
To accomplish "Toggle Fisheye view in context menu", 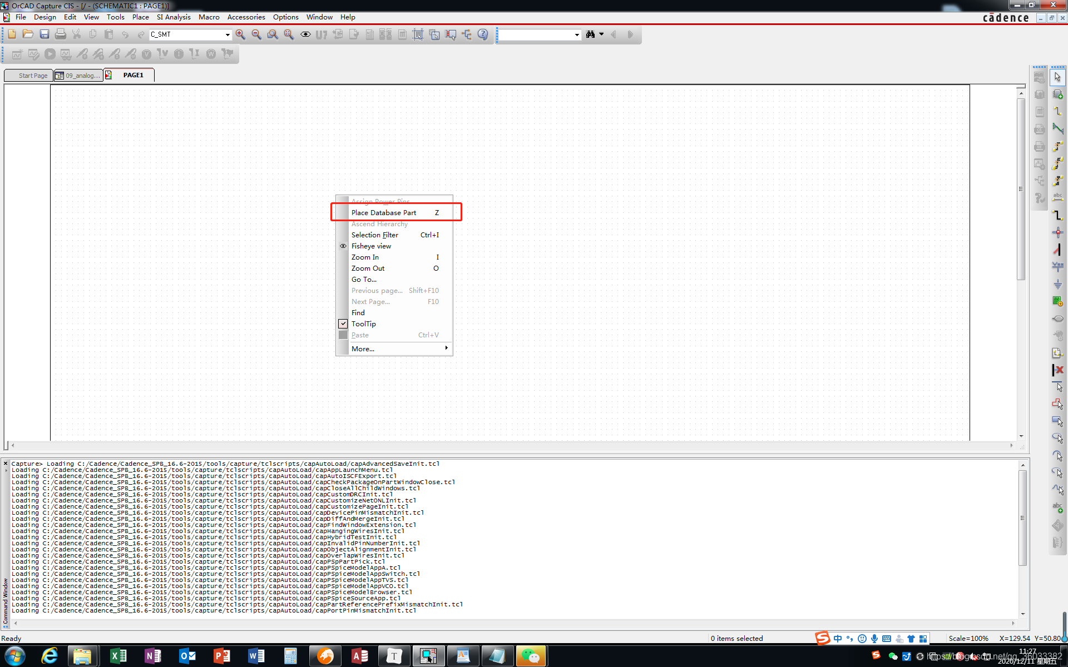I will tap(371, 246).
